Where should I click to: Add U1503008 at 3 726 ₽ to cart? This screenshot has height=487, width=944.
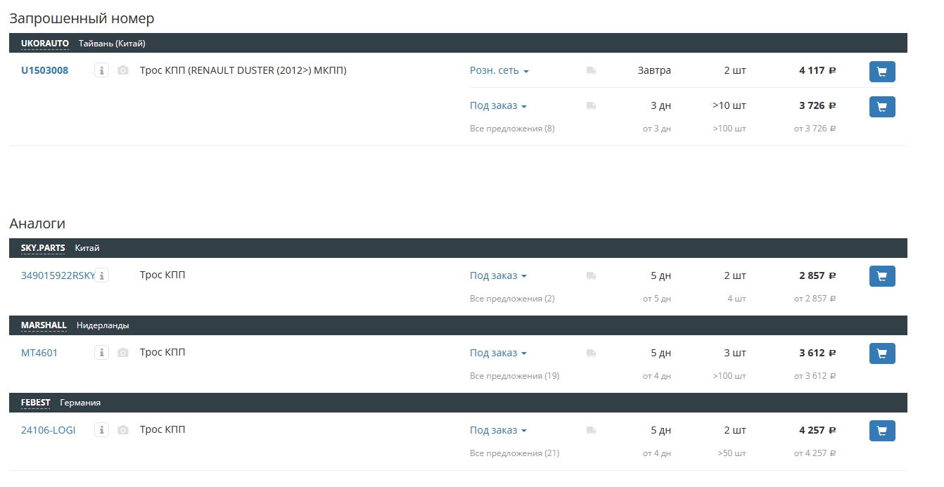click(x=882, y=106)
